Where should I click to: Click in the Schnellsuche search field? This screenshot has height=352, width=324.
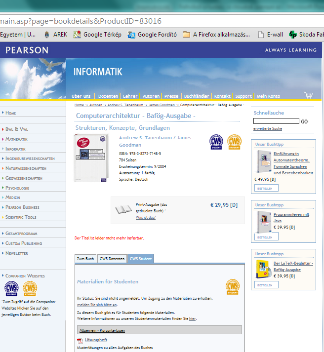click(276, 121)
